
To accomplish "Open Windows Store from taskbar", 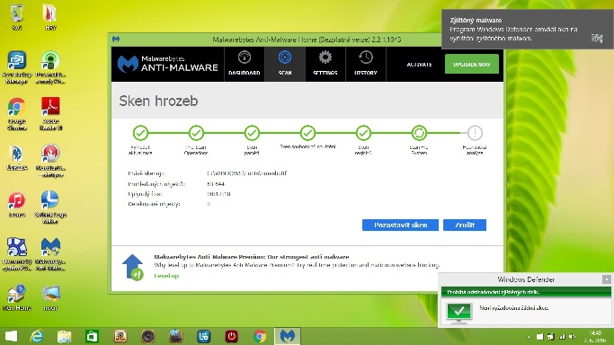I will 92,336.
